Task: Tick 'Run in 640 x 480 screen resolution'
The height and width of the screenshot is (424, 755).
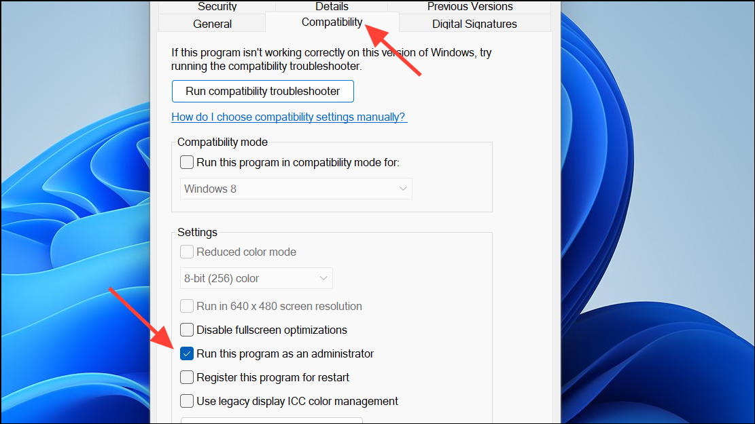Action: (187, 306)
